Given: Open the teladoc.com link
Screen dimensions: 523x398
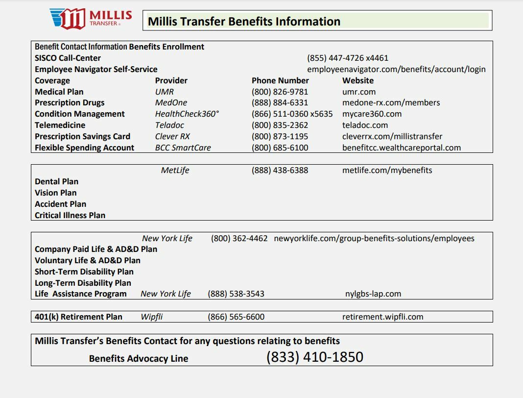Looking at the screenshot, I should click(x=365, y=125).
